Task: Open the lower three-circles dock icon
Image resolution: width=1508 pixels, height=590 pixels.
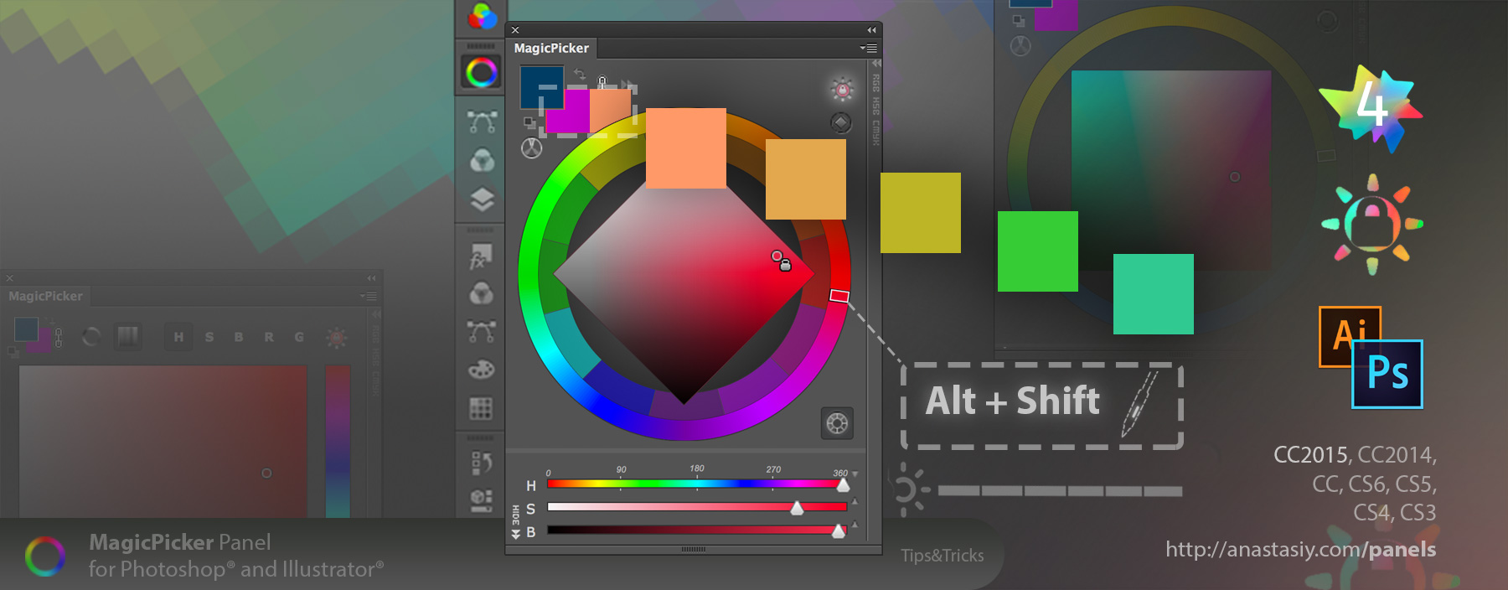Action: click(482, 293)
